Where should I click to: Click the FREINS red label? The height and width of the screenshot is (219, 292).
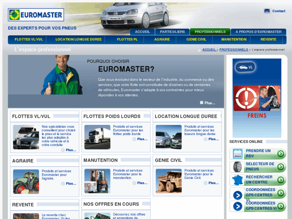(257, 116)
